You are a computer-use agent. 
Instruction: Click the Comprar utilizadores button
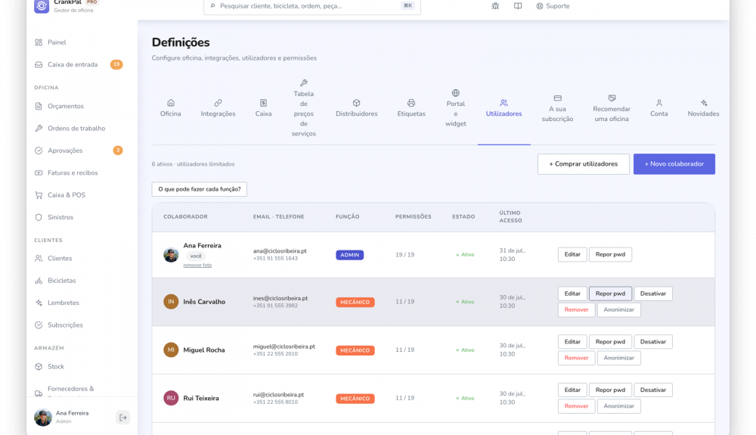coord(584,164)
